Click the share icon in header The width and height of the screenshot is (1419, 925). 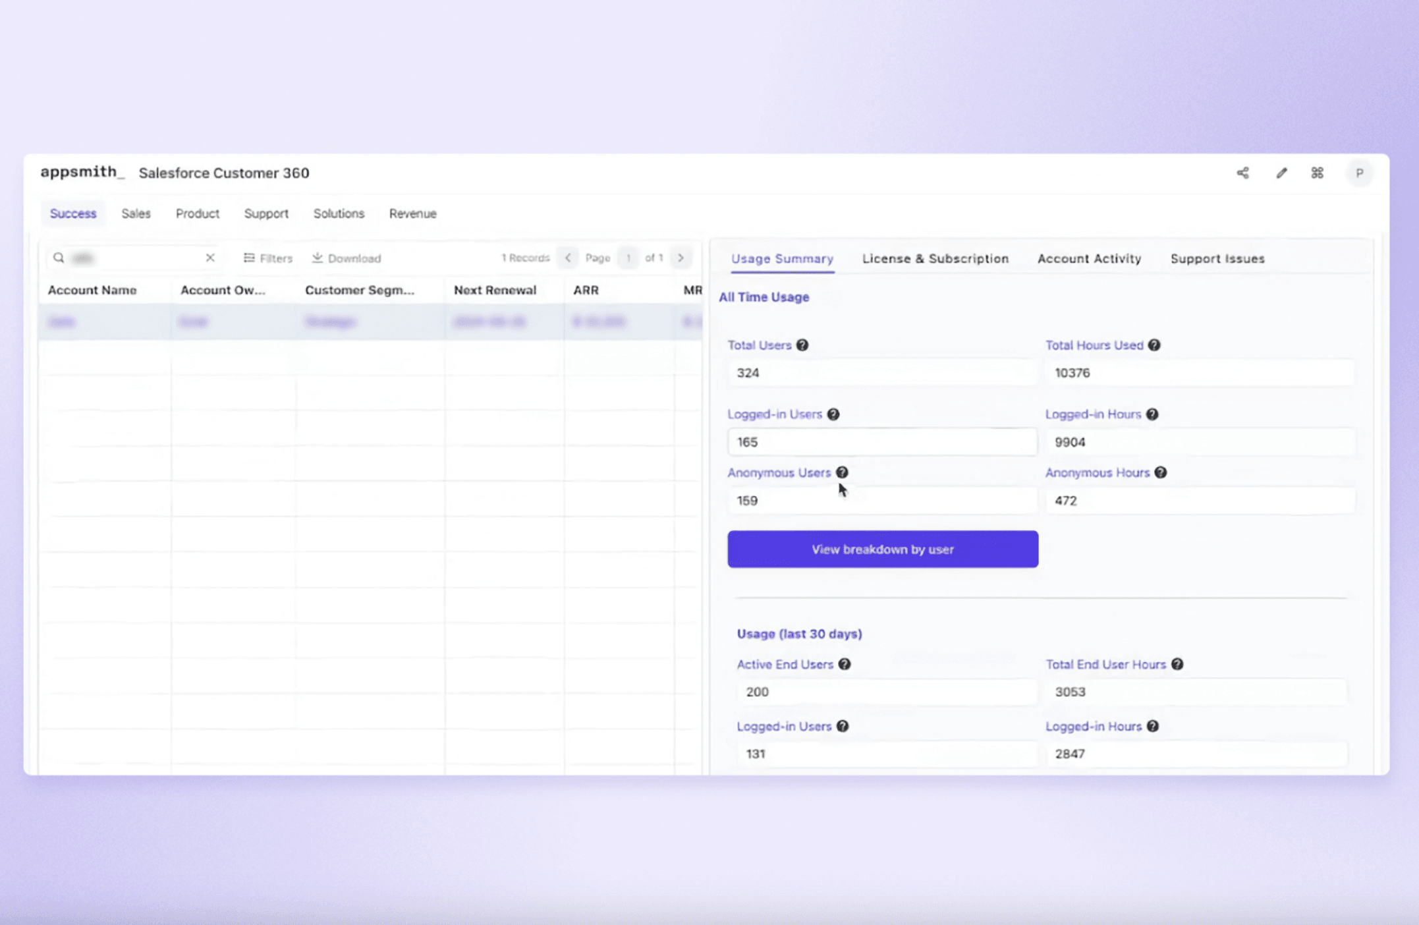pyautogui.click(x=1242, y=173)
